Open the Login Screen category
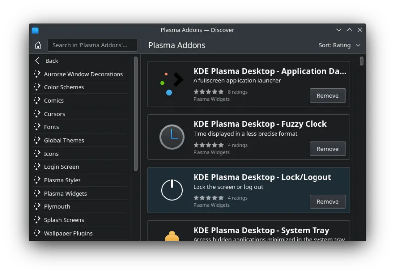This screenshot has height=275, width=395. (x=61, y=167)
